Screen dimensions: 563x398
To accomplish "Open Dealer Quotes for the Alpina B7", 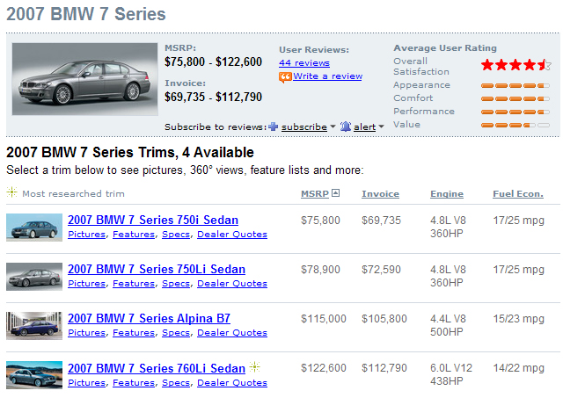I will click(232, 333).
